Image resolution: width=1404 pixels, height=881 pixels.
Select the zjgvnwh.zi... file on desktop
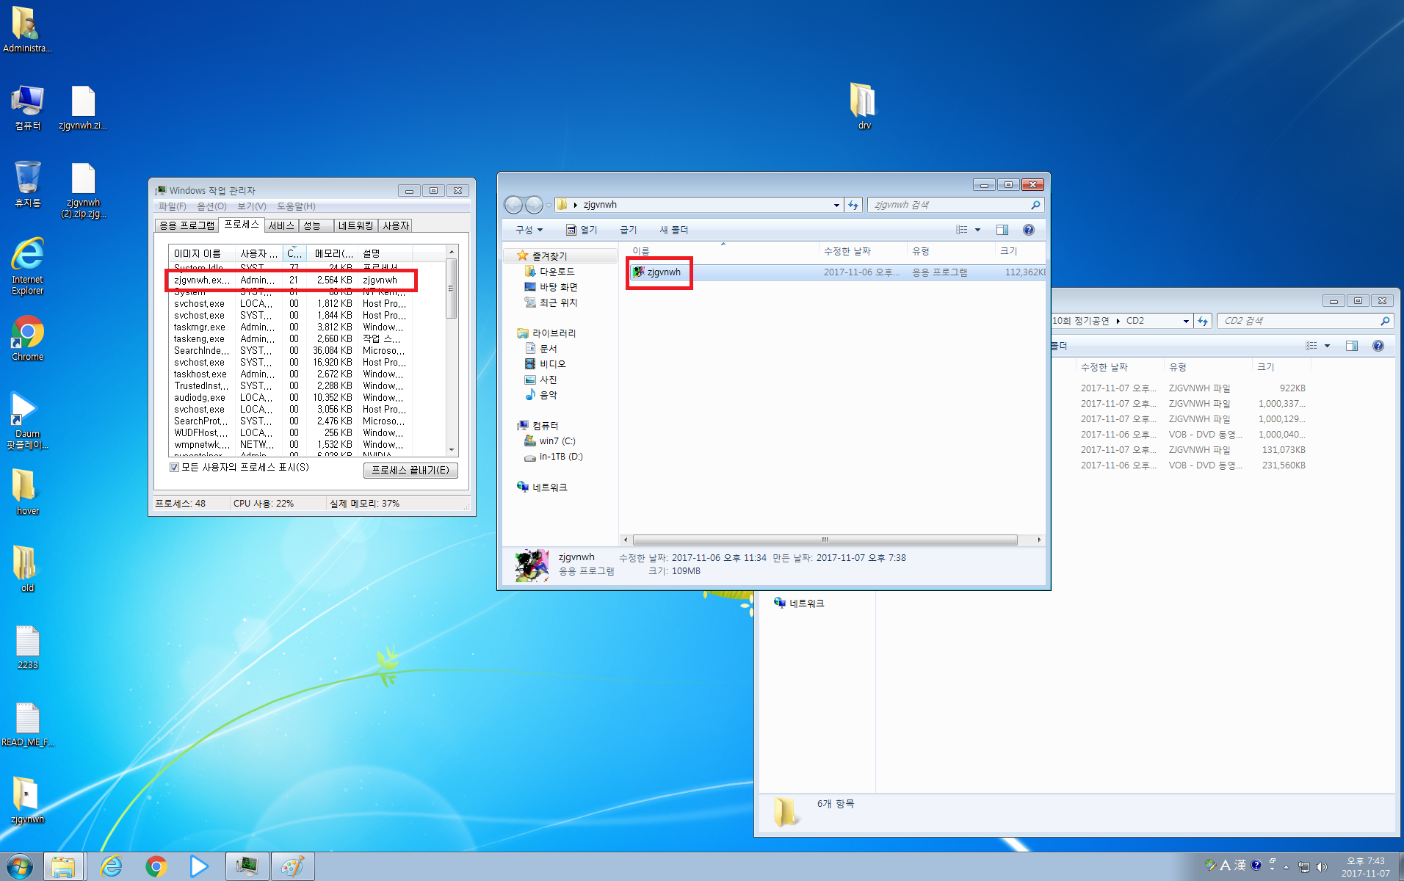click(x=83, y=107)
